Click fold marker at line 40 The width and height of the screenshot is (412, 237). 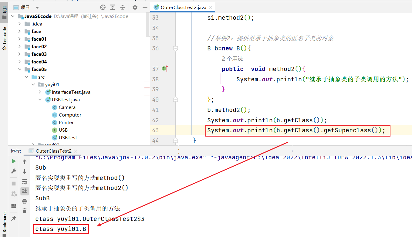175,99
